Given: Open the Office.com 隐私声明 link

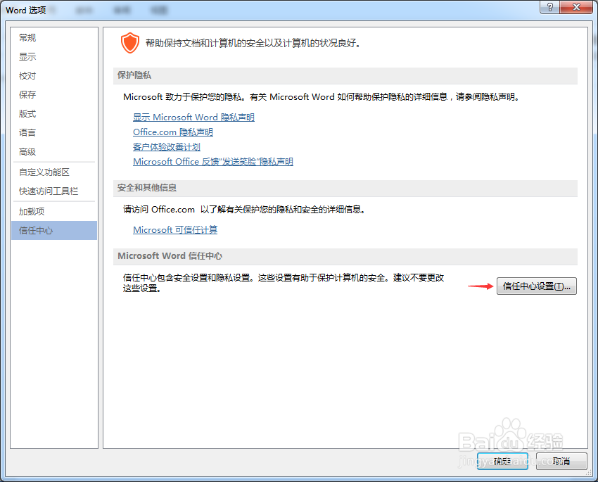Looking at the screenshot, I should [x=172, y=132].
